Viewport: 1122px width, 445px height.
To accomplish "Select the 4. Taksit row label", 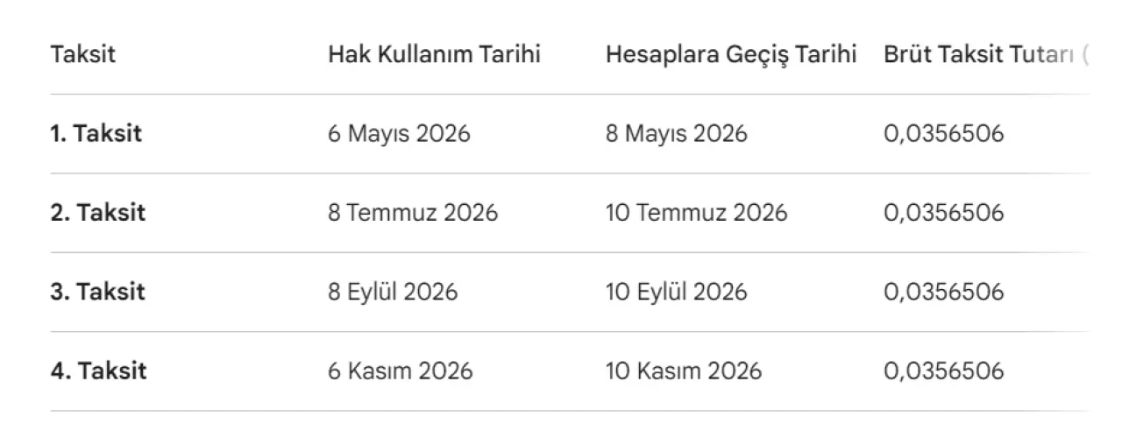I will (x=98, y=371).
